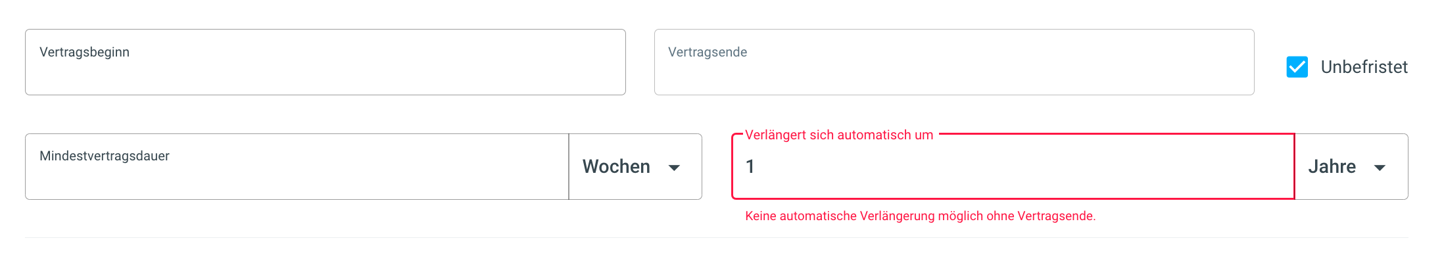Viewport: 1444px width, 255px height.
Task: Select the Jahre text in the unit selector
Action: 1332,167
